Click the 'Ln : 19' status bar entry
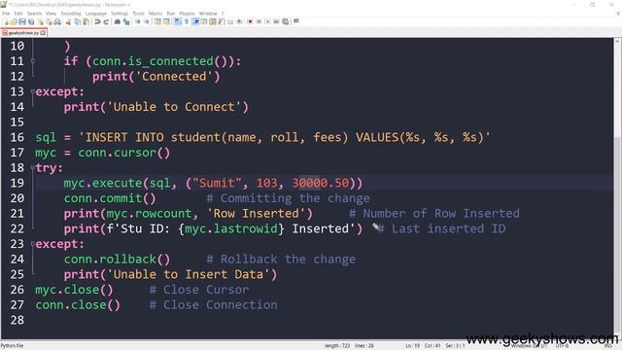Screen dimensions: 622x350 pos(412,346)
